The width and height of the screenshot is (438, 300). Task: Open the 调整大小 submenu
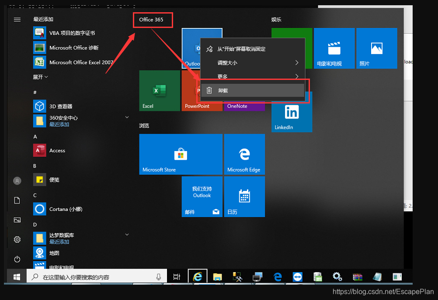253,63
